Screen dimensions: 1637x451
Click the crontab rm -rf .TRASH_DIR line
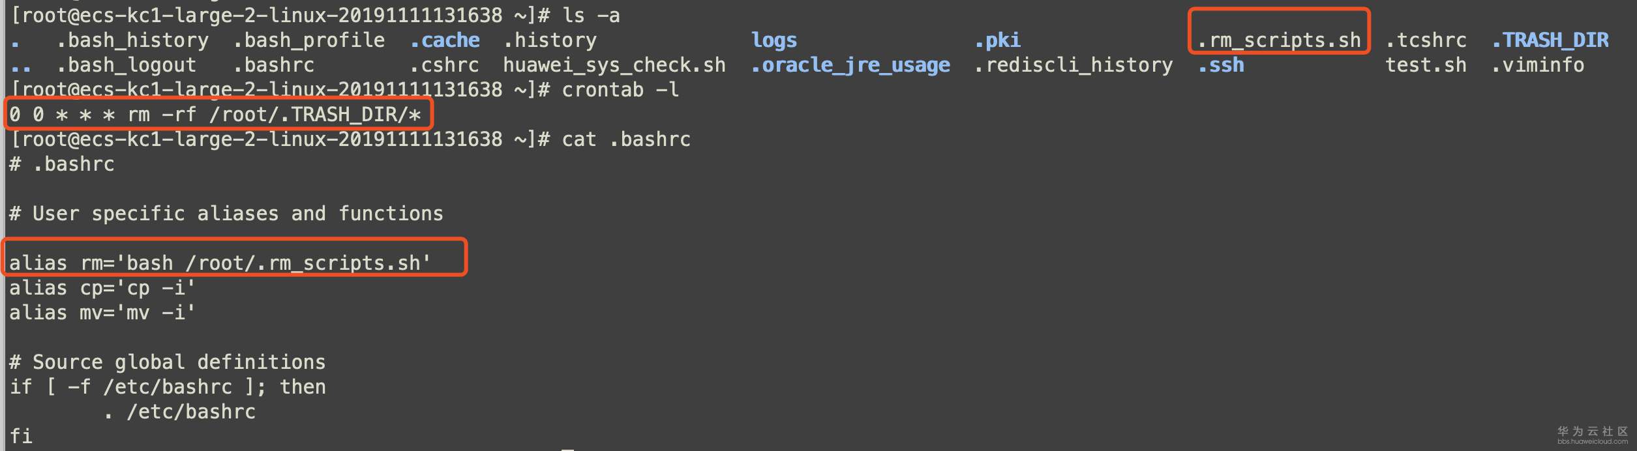tap(215, 115)
